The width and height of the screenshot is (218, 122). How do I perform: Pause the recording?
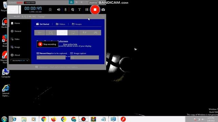pos(87,9)
